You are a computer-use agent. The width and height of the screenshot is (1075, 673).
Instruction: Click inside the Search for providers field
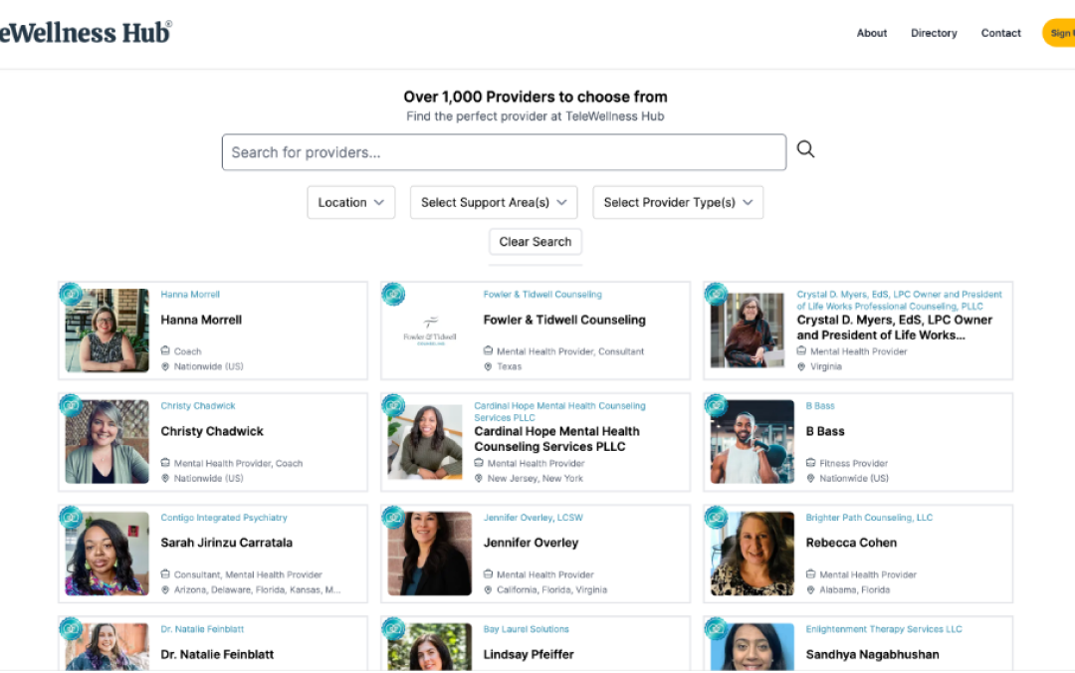[504, 152]
